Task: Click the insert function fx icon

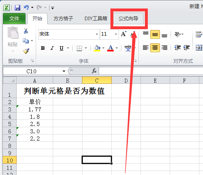Action: 94,71
